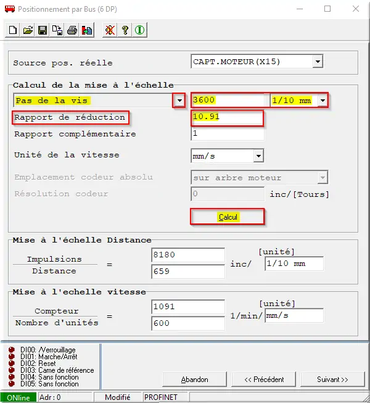Click the green ONline status indicator
Image resolution: width=370 pixels, height=403 pixels.
pyautogui.click(x=18, y=397)
